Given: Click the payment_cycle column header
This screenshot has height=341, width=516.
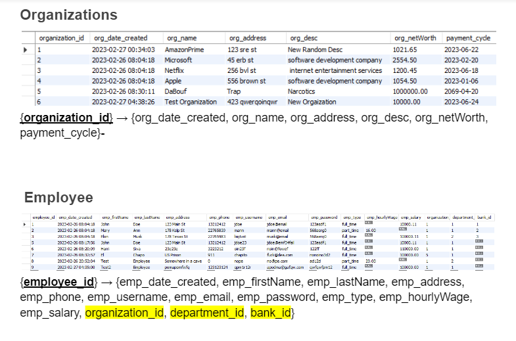Looking at the screenshot, I should [468, 38].
